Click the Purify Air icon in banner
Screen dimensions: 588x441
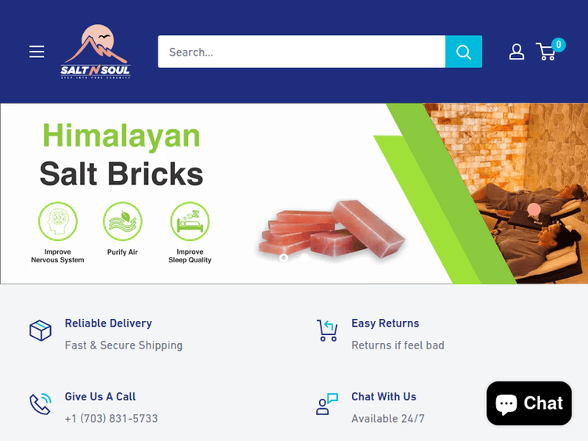(x=122, y=222)
